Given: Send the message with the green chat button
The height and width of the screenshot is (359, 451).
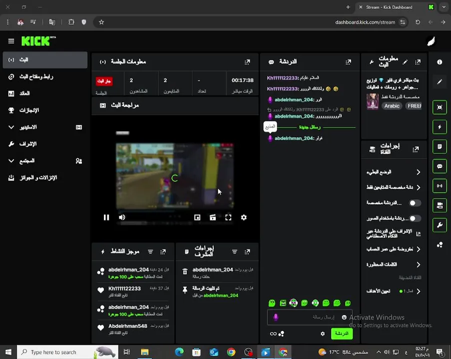Looking at the screenshot, I should [x=342, y=334].
